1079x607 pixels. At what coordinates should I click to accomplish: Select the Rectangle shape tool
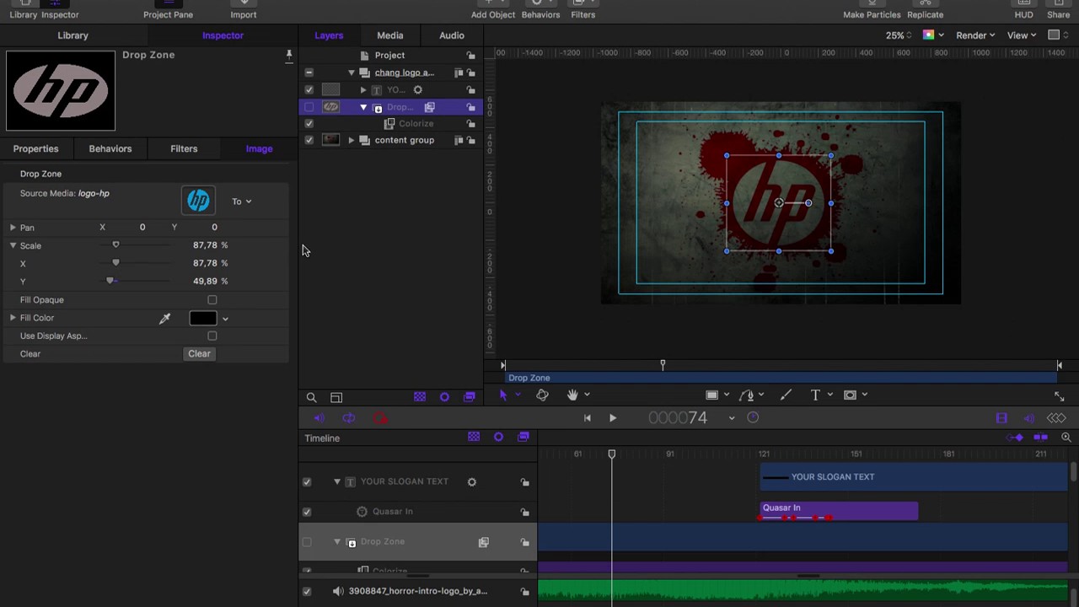tap(712, 395)
